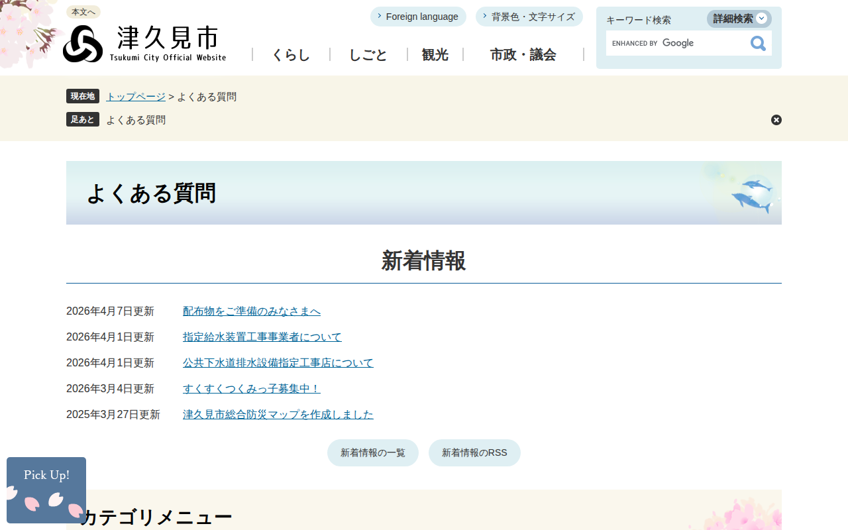Click the よくある質問 page heading
The image size is (848, 530).
tap(151, 193)
